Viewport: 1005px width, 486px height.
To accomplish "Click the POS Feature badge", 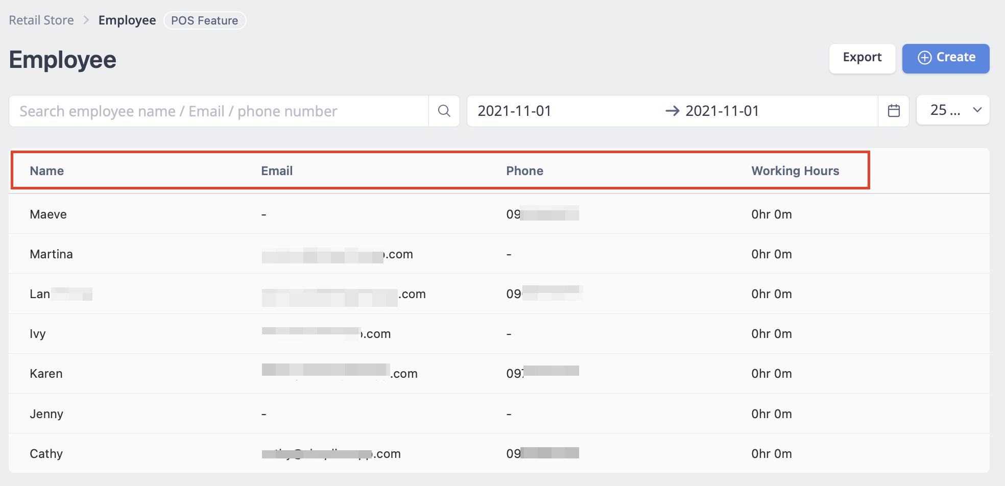I will coord(204,20).
